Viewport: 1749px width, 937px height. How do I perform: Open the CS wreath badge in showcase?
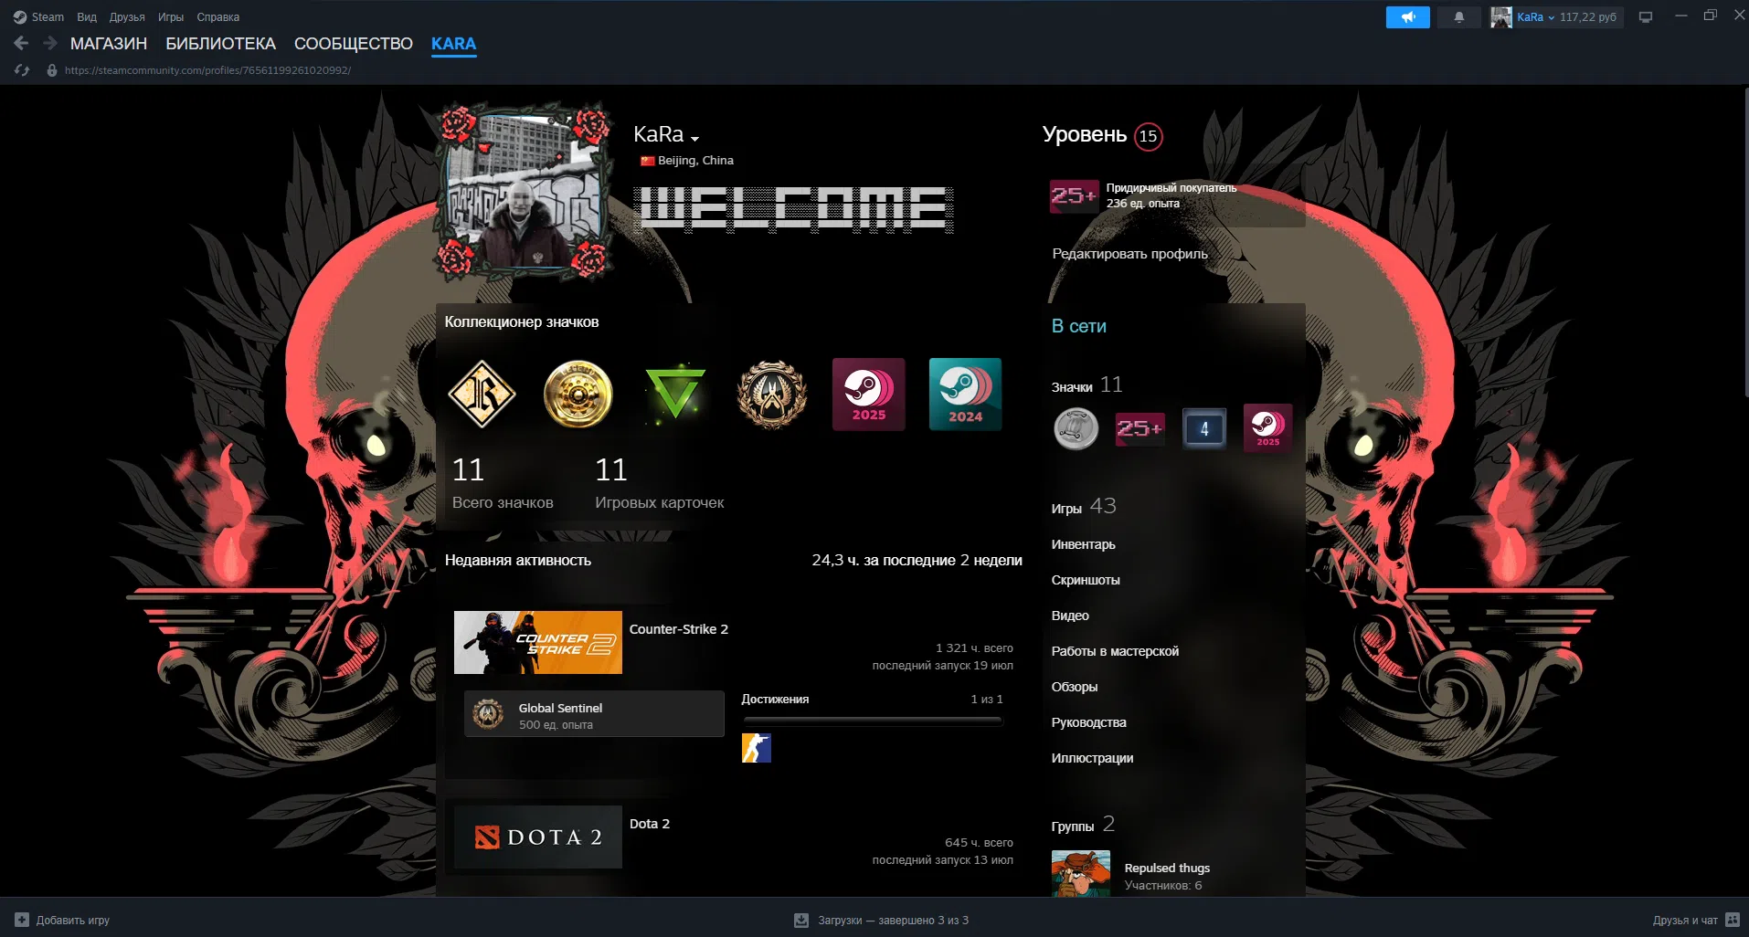tap(772, 394)
